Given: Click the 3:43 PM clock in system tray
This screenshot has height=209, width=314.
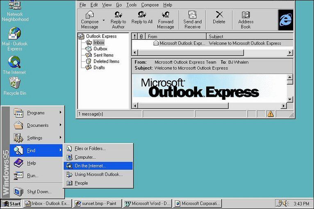Looking at the screenshot, I should click(301, 204).
